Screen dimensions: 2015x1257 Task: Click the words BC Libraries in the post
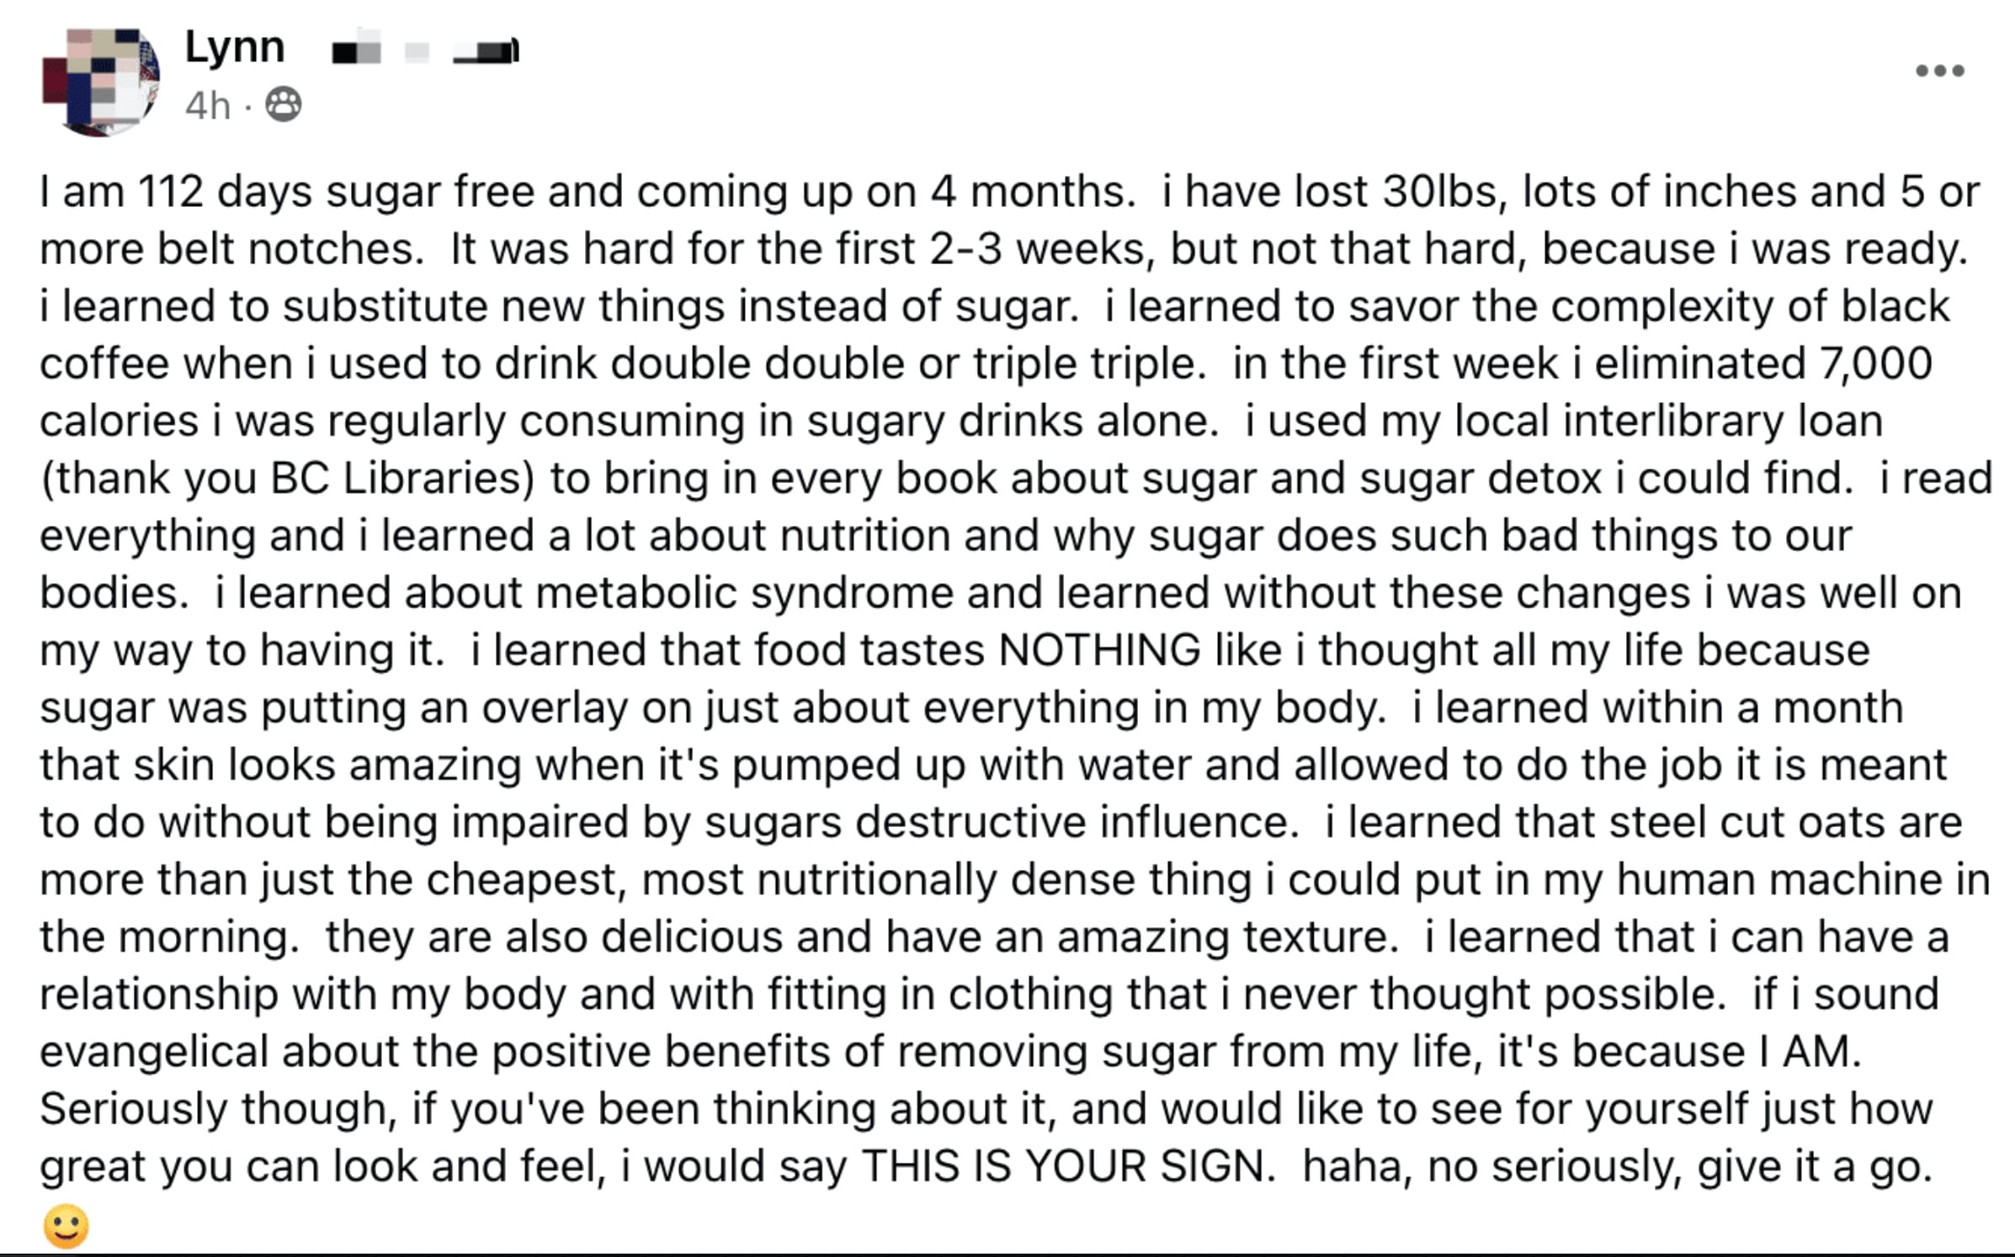click(x=401, y=478)
